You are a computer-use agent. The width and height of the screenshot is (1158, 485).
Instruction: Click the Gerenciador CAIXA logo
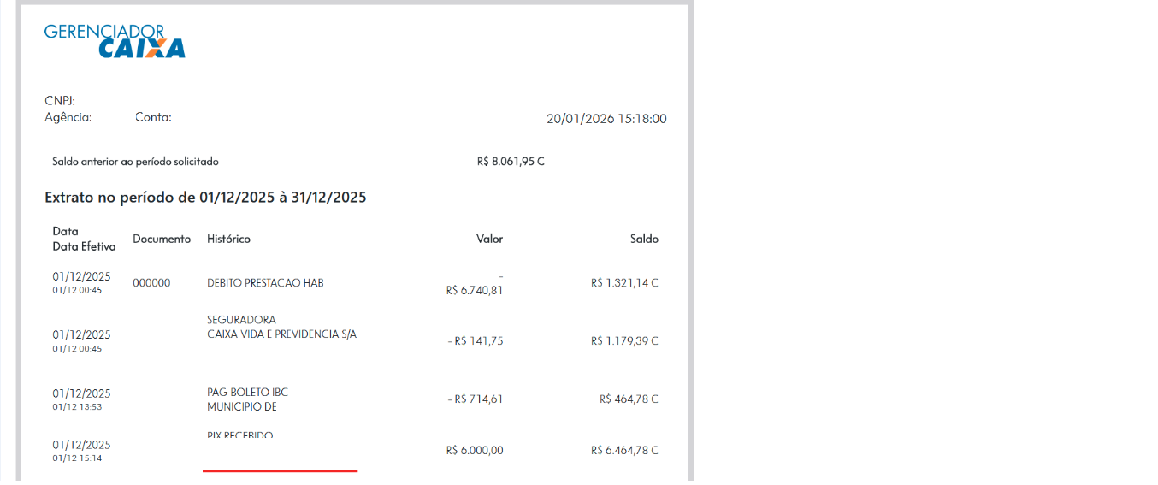(115, 41)
